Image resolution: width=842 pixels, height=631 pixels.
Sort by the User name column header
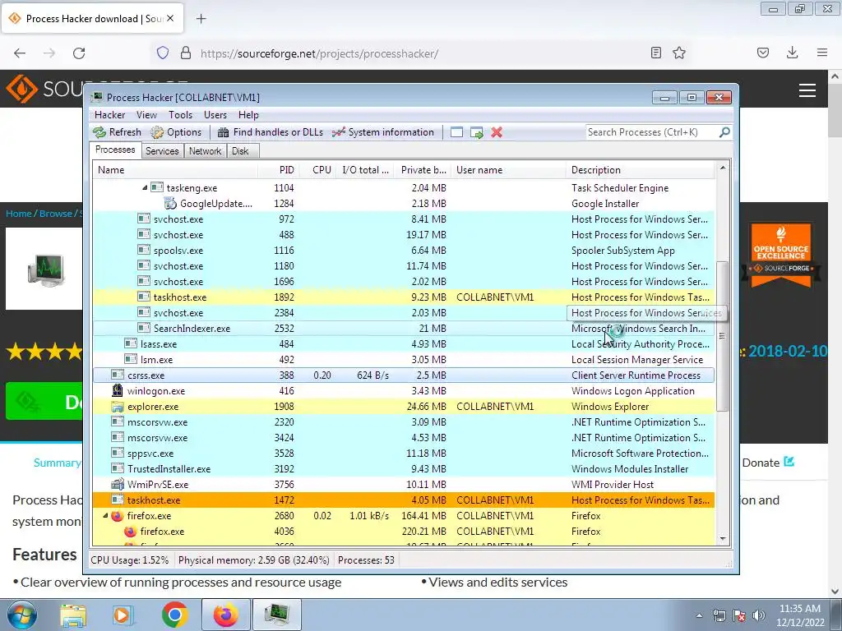(508, 170)
